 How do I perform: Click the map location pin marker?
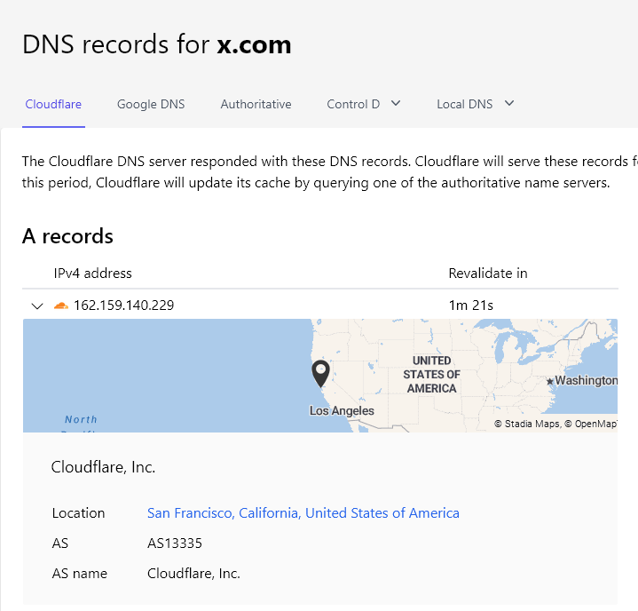pyautogui.click(x=320, y=374)
